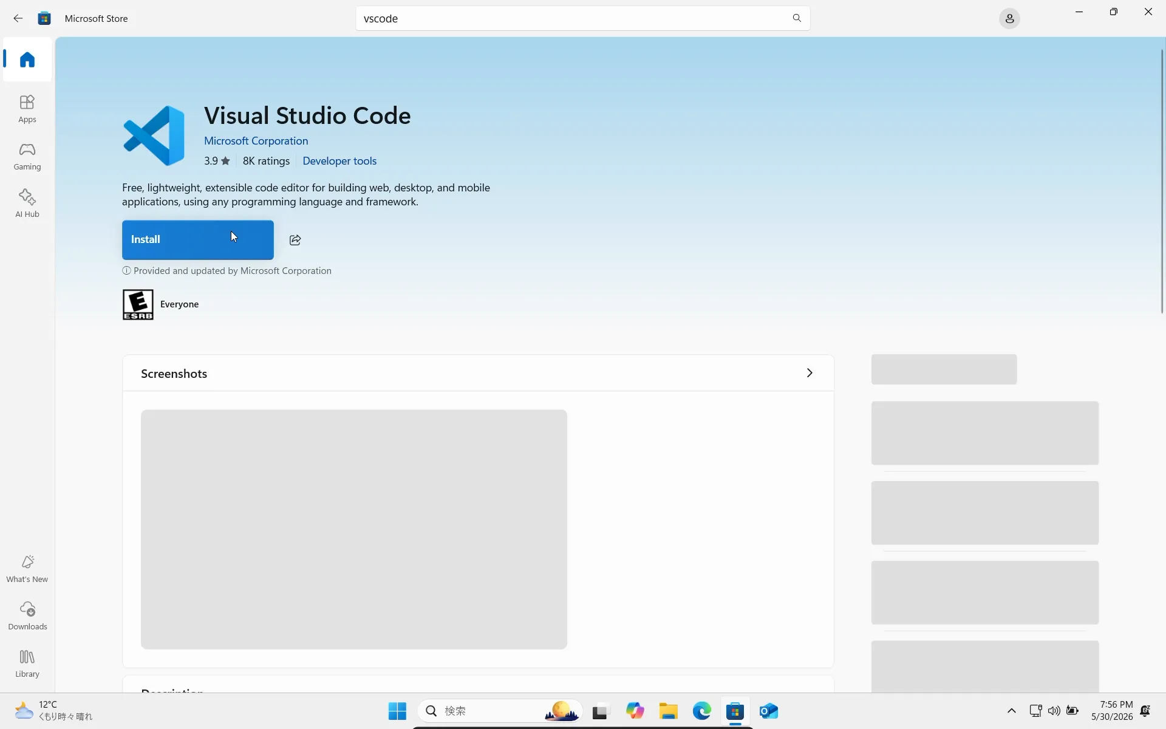Click the search magnifier icon
The height and width of the screenshot is (729, 1166).
click(x=797, y=18)
